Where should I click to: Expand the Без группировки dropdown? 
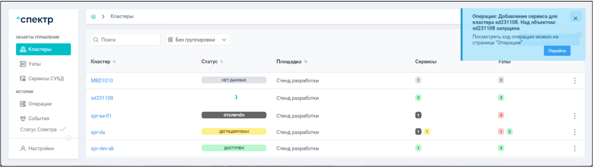(198, 40)
